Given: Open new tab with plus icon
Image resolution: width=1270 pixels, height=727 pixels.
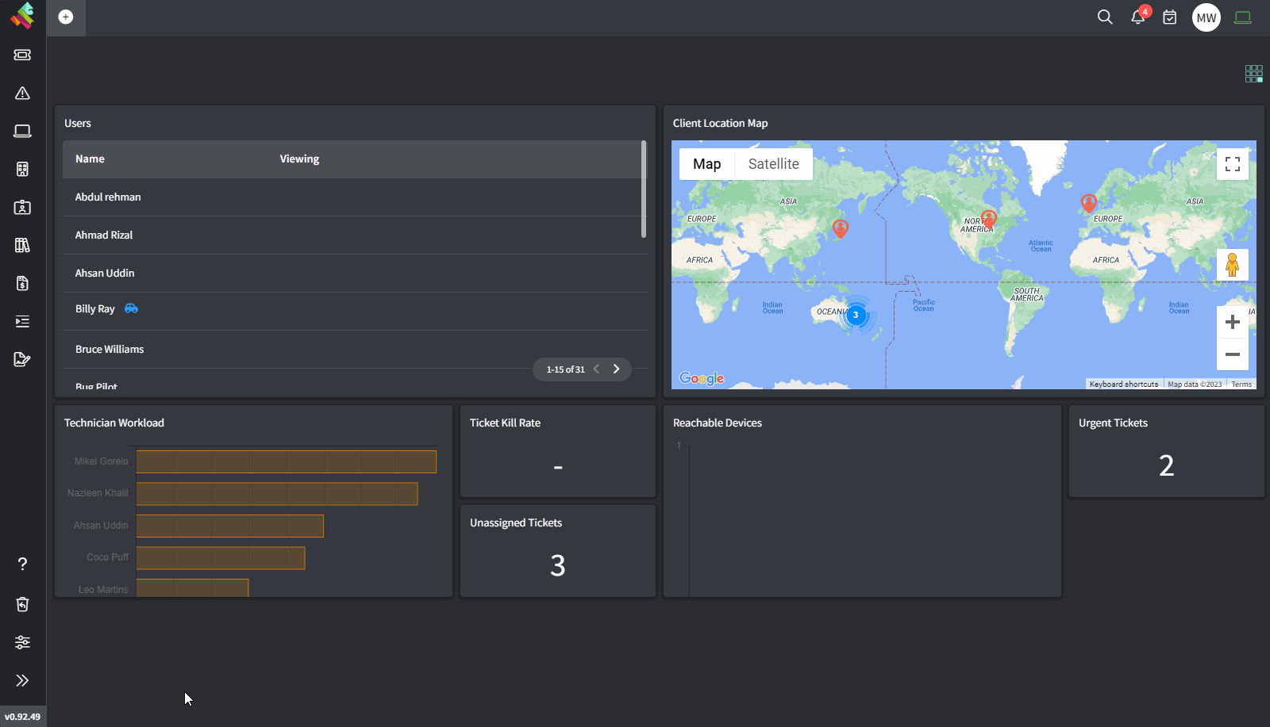Looking at the screenshot, I should pyautogui.click(x=66, y=17).
